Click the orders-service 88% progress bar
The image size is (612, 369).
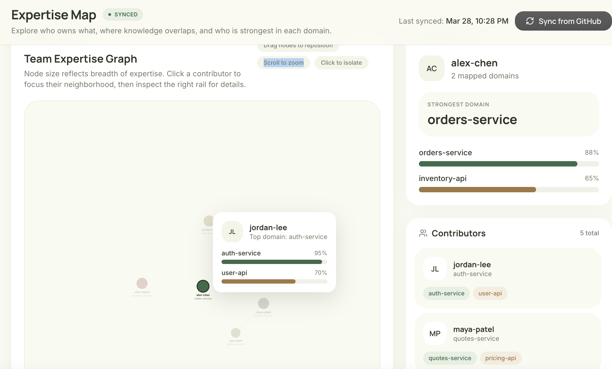pos(508,164)
